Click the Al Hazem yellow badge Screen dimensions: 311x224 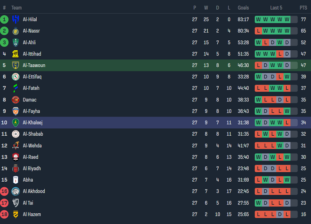click(x=16, y=214)
